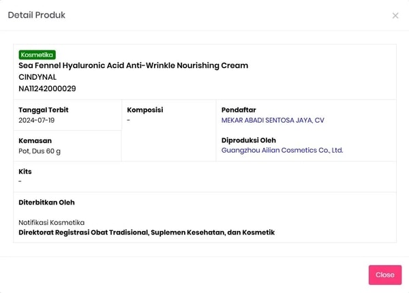Click the Komposisi heading

(x=145, y=110)
